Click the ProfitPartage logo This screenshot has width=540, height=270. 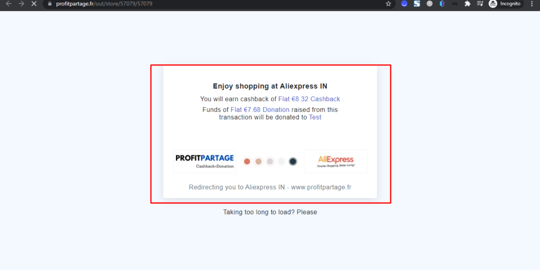(205, 161)
